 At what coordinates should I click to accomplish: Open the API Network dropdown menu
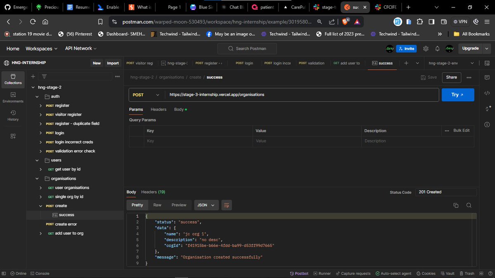pos(80,49)
